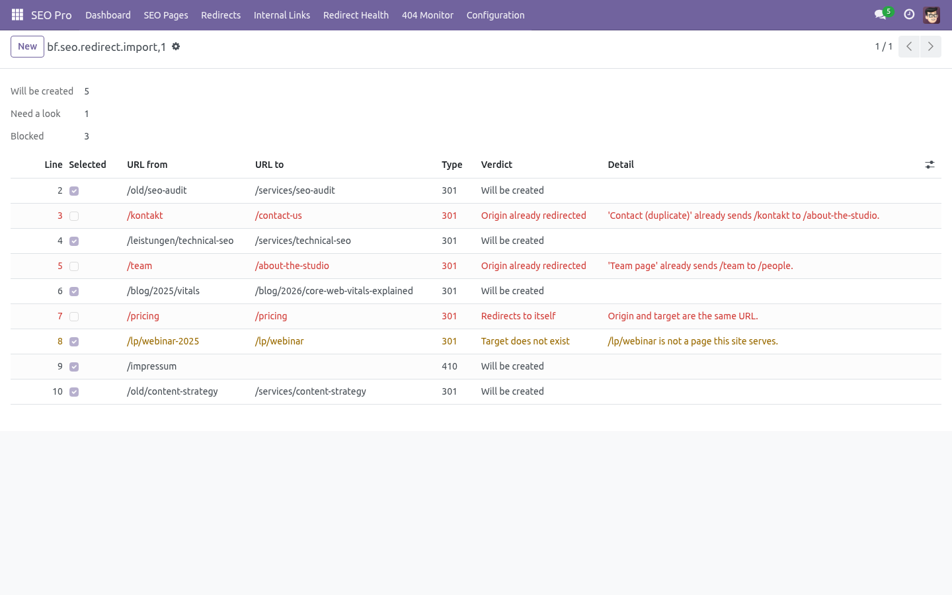Uncheck Selected for line 2 /old/seo-audit
This screenshot has height=595, width=952.
click(x=74, y=191)
